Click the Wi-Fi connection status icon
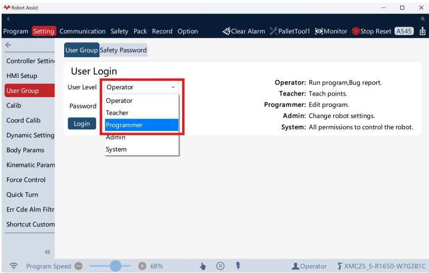This screenshot has width=429, height=273. coord(13,266)
